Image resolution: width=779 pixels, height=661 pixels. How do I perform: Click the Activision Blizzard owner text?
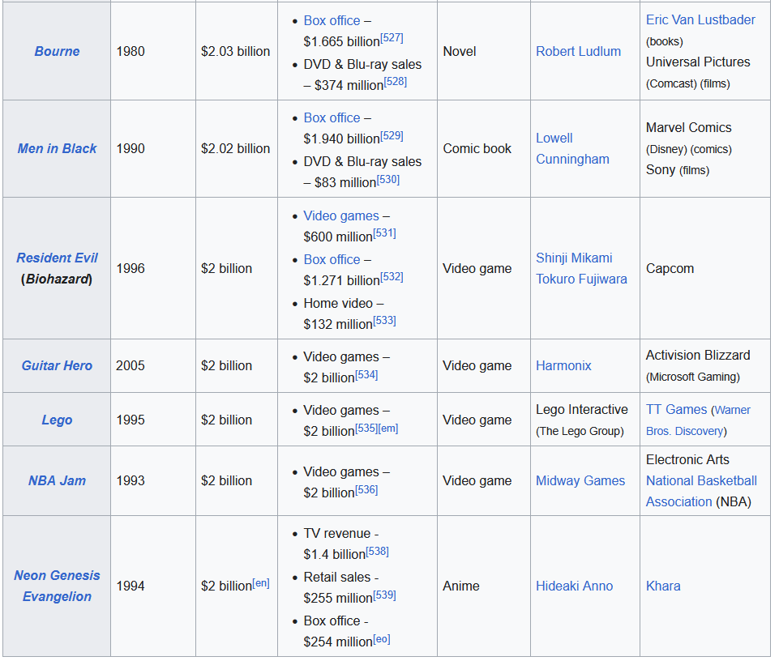[698, 355]
